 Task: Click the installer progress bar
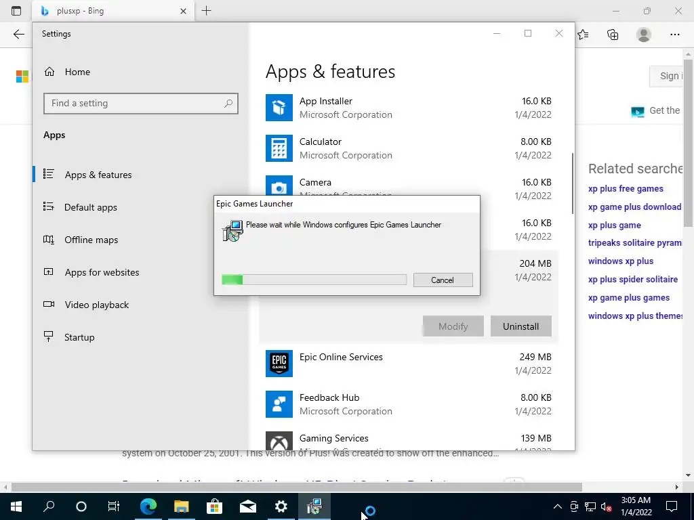314,280
